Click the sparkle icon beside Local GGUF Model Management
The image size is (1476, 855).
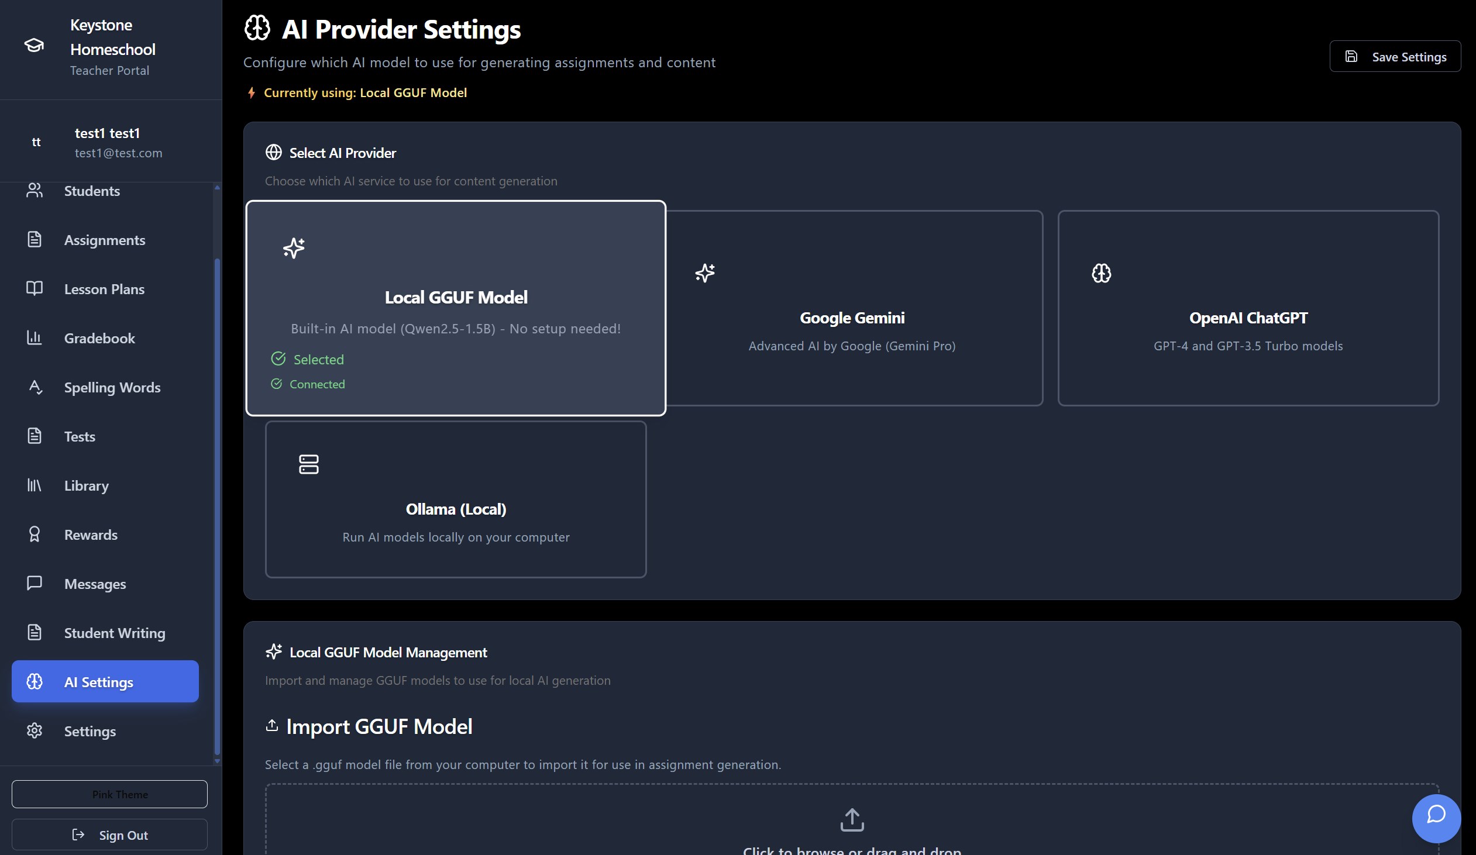point(274,652)
